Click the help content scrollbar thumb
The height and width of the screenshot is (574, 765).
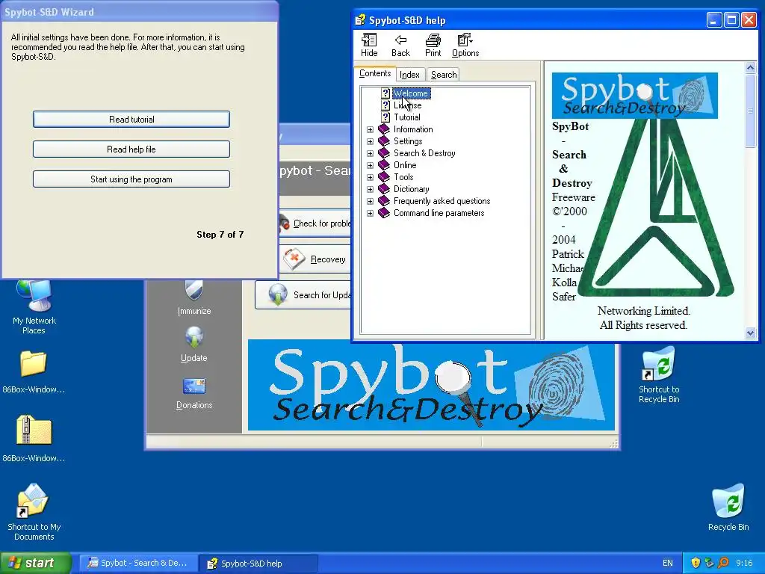[750, 111]
